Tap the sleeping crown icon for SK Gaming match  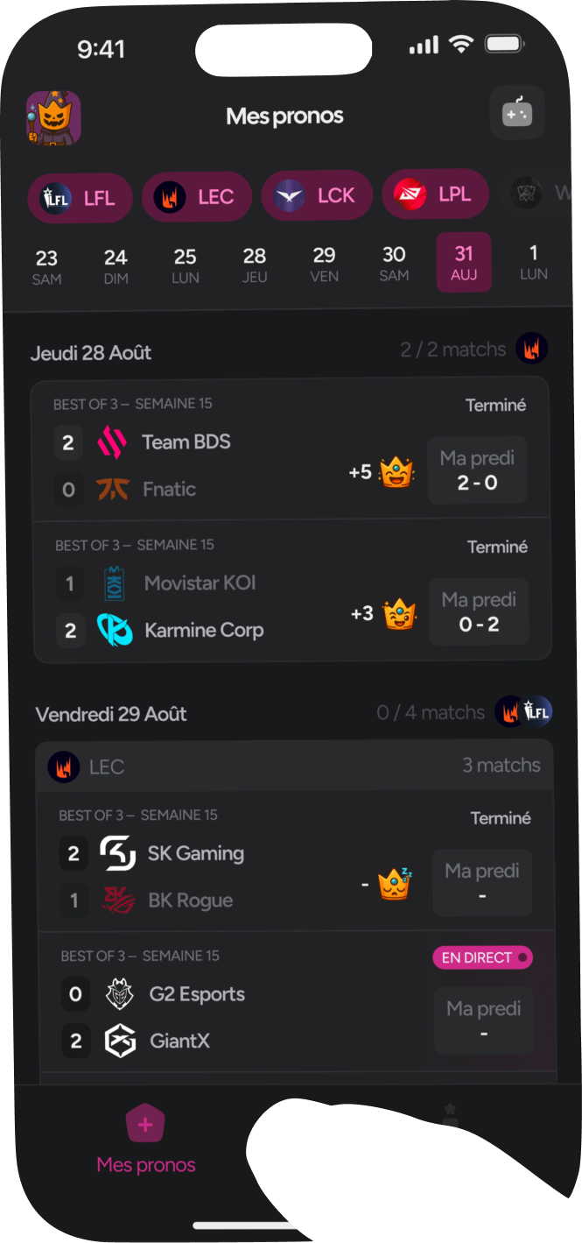click(x=395, y=884)
